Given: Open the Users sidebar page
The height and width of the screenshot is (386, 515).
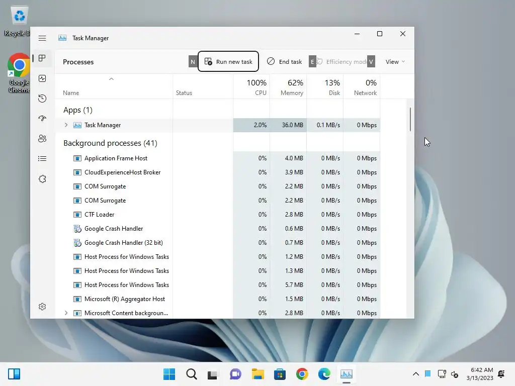Looking at the screenshot, I should pos(42,139).
